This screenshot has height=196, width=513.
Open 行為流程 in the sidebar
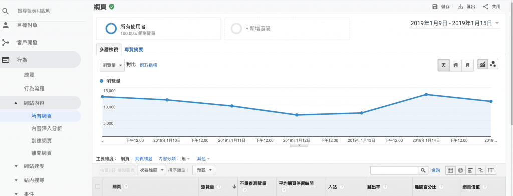click(x=34, y=89)
